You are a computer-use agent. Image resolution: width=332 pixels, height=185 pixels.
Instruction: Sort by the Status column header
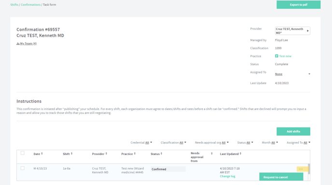coord(156,154)
